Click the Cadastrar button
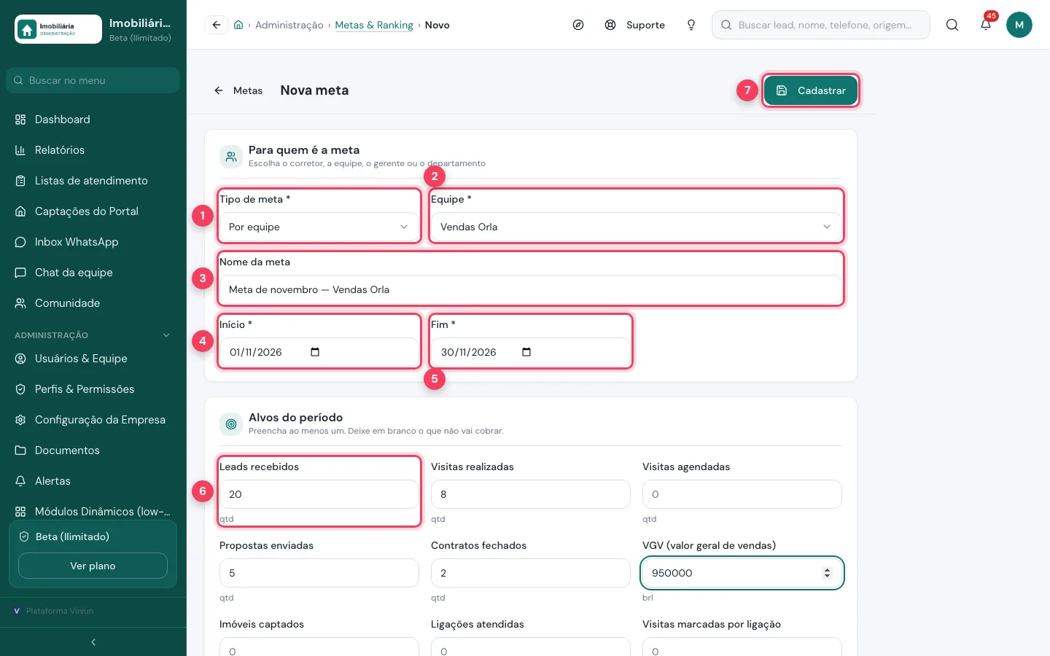The image size is (1050, 656). point(811,90)
